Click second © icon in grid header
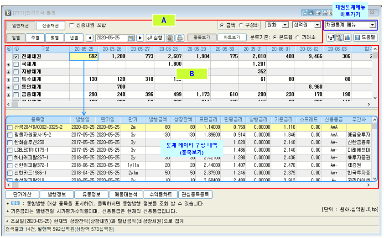The height and width of the screenshot is (238, 384). (x=16, y=49)
